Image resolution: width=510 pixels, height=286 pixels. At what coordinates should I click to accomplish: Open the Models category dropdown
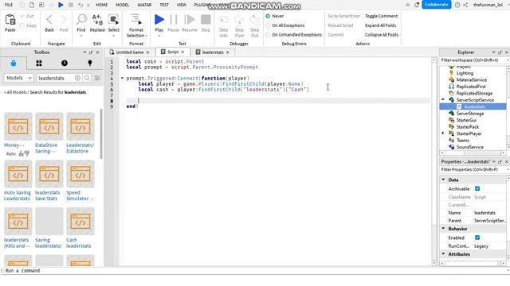18,78
